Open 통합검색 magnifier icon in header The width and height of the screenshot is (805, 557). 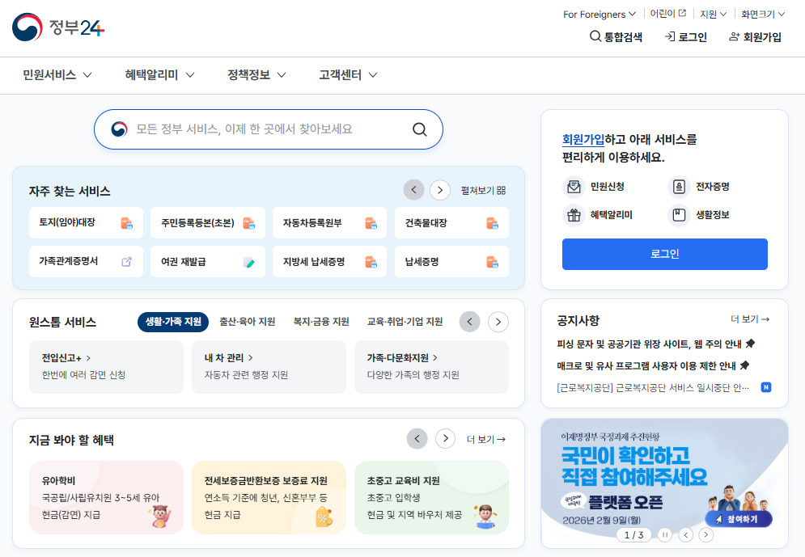(595, 36)
